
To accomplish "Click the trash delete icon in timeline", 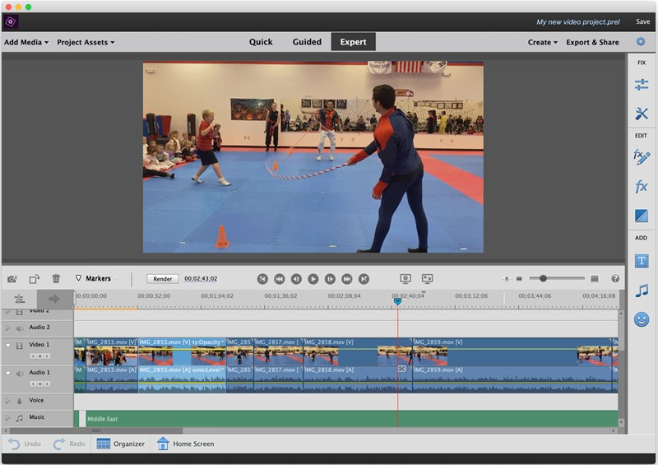I will click(56, 279).
